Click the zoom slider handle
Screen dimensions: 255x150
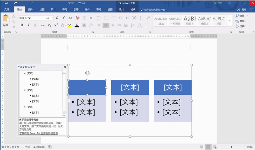point(232,147)
